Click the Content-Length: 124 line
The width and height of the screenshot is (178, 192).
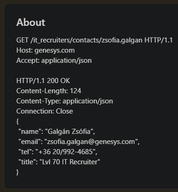point(49,91)
